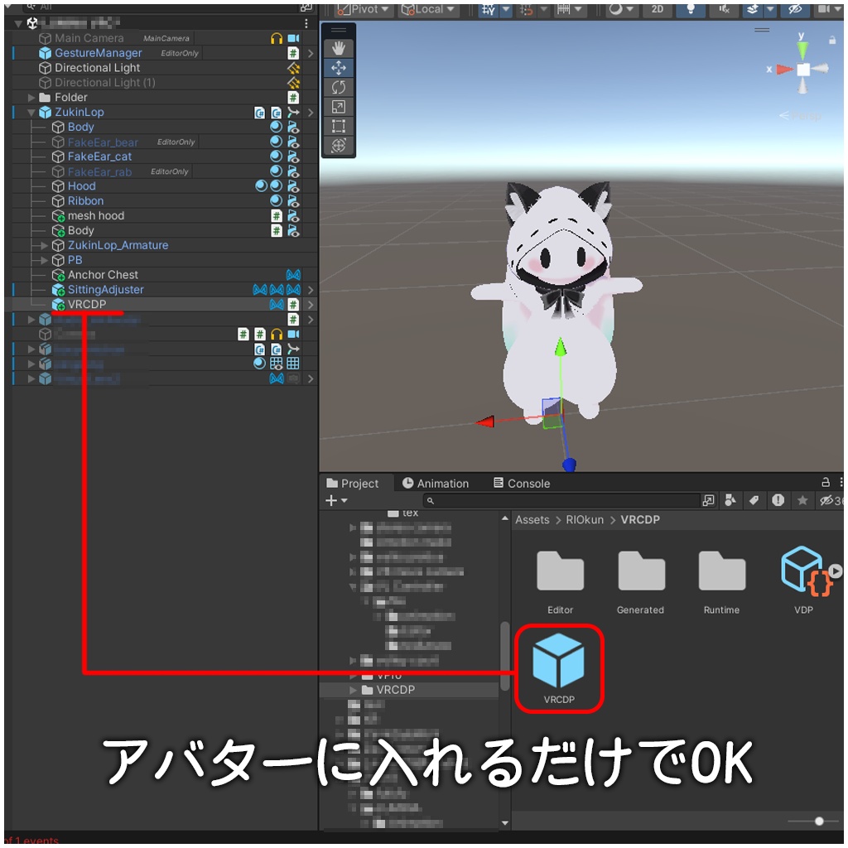Toggle hidden packages visibility in Project
Screen dimensions: 848x848
pos(830,501)
